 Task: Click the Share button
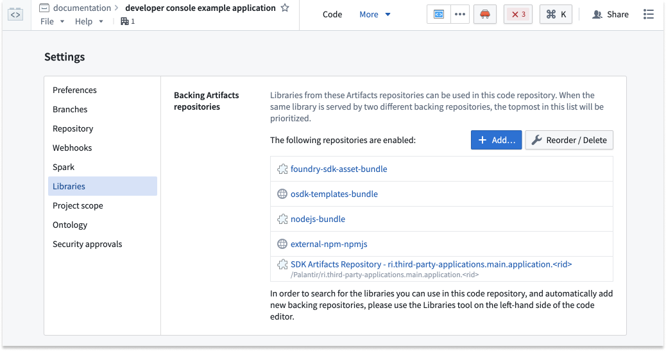point(610,15)
